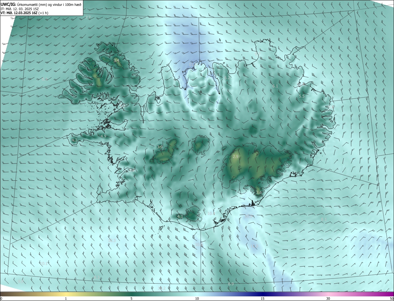394x301 pixels.
Task: Click the 10.2 value above the color scale
Action: pos(162,288)
